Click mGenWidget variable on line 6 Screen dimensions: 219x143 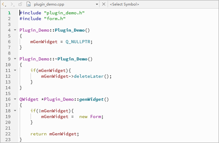44,42
